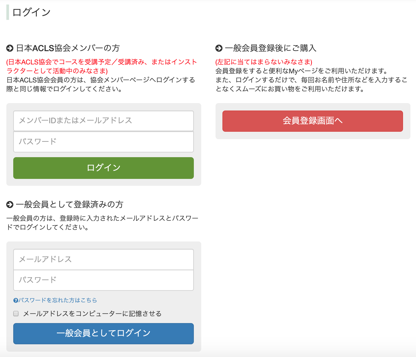
Task: Click the general member メールアドレス field
Action: click(104, 259)
